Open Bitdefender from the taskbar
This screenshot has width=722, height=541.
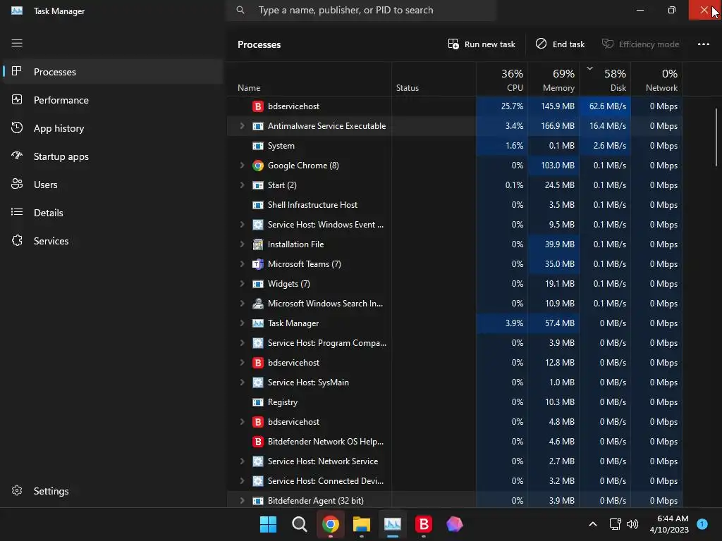click(x=424, y=524)
